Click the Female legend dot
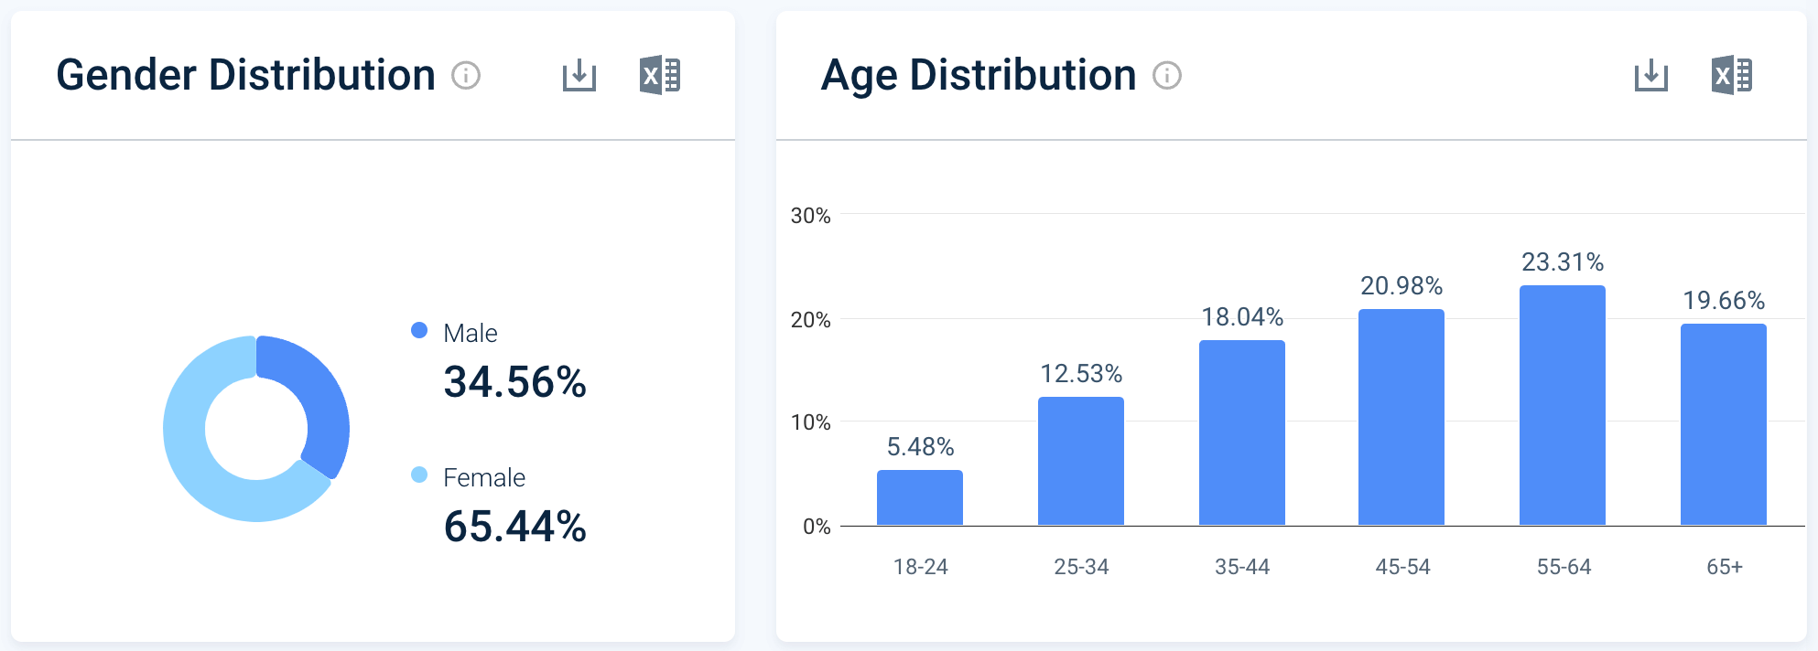 click(x=420, y=475)
